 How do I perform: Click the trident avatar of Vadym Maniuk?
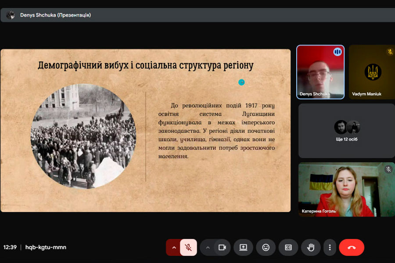coord(373,72)
